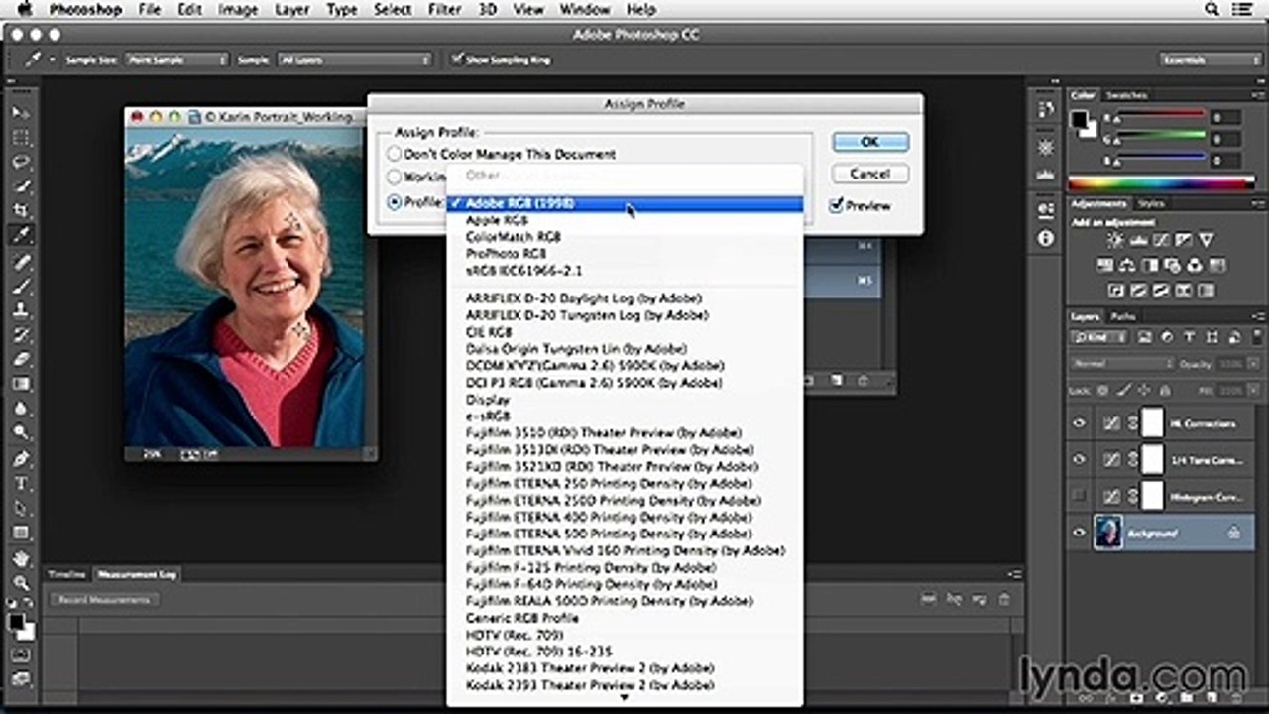Viewport: 1269px width, 714px height.
Task: Add an Exposure adjustment
Action: 1185,240
